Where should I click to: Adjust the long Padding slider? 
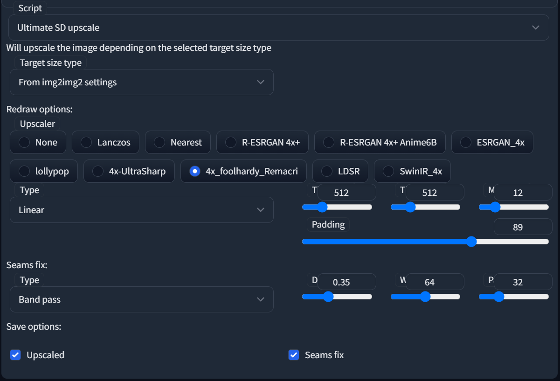click(425, 242)
